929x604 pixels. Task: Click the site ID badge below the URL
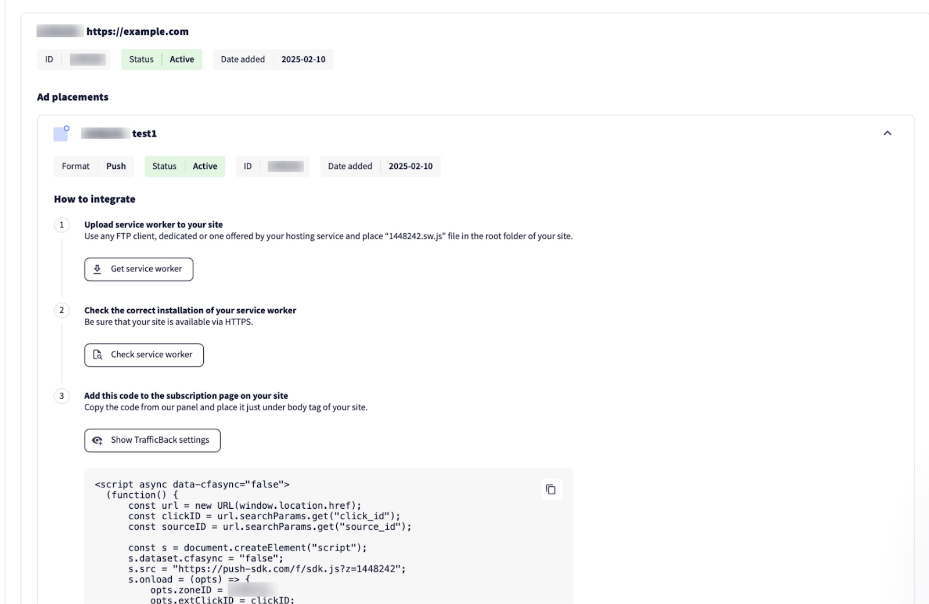tap(74, 59)
